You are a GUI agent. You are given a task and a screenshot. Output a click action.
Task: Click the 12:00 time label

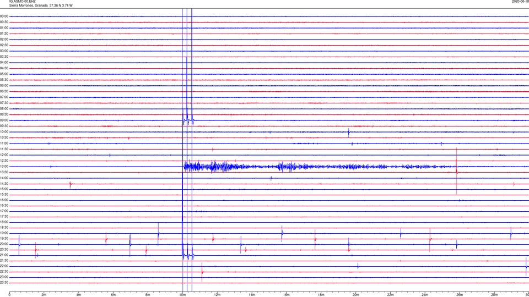click(4, 155)
